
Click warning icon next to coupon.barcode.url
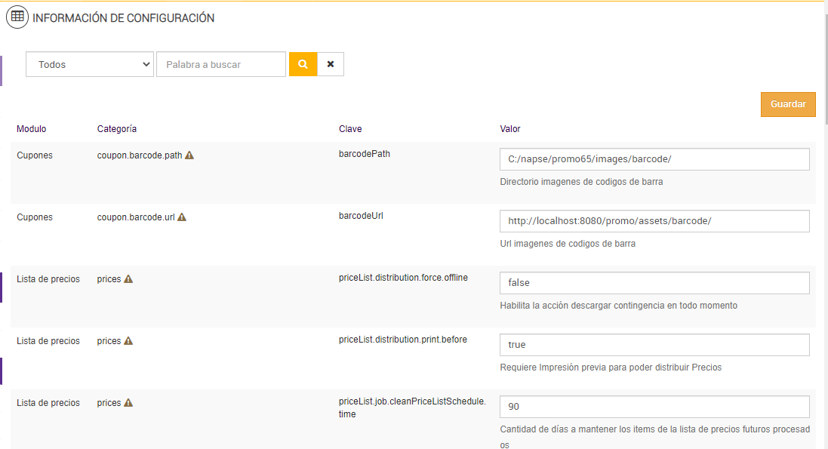click(x=182, y=217)
